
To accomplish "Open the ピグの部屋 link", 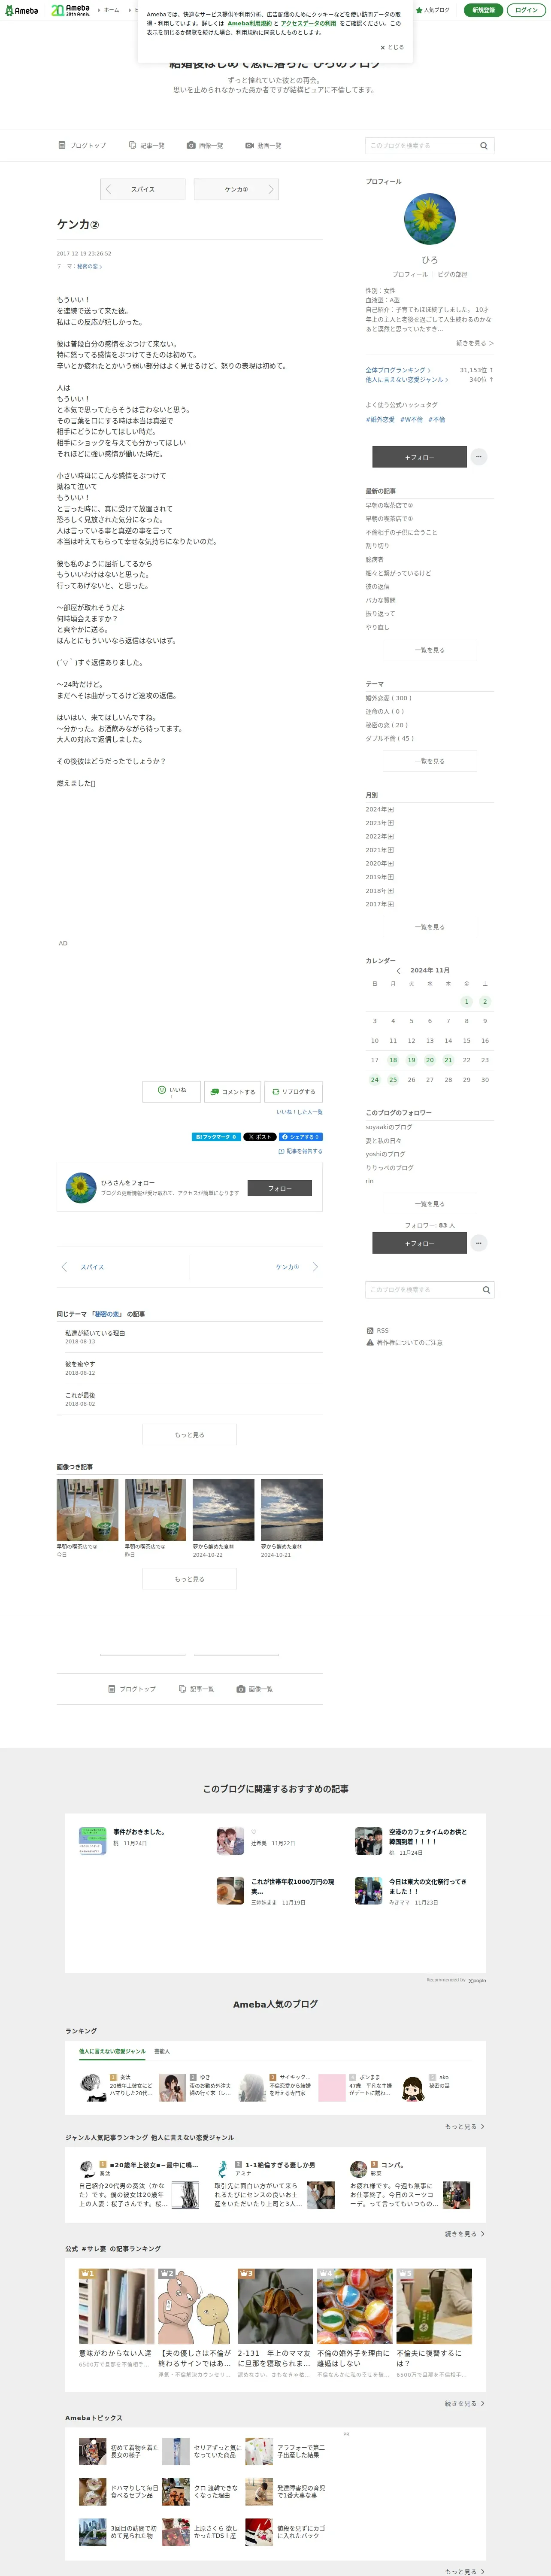I will click(x=452, y=274).
